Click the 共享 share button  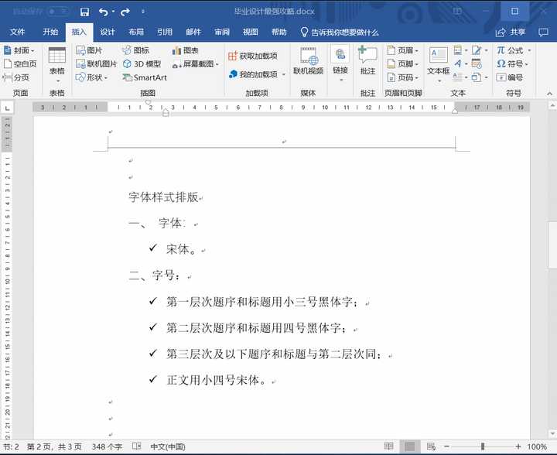point(511,32)
